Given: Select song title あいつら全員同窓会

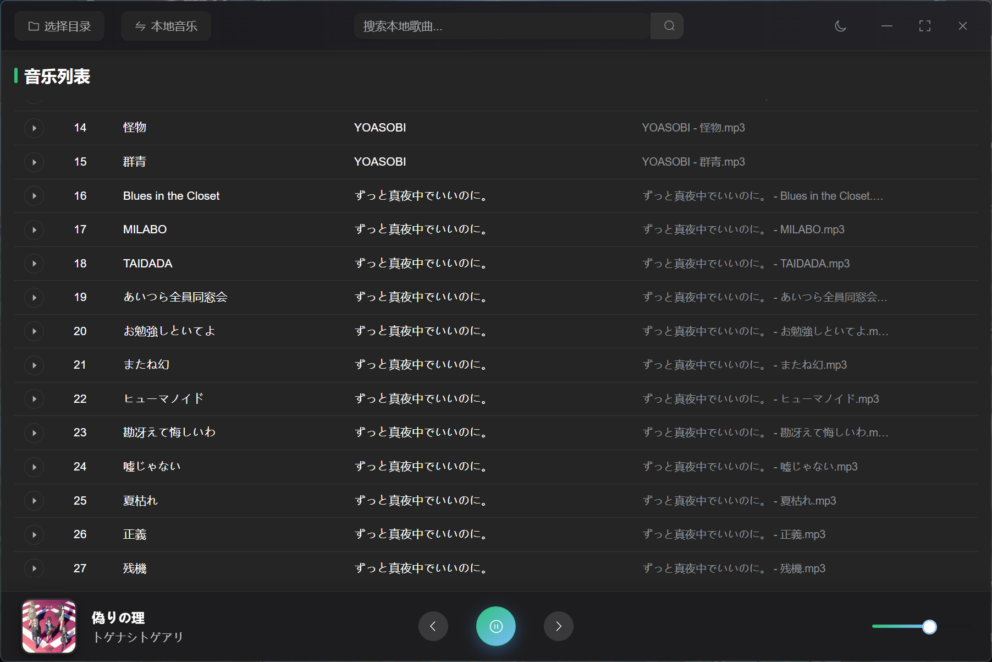Looking at the screenshot, I should (175, 297).
